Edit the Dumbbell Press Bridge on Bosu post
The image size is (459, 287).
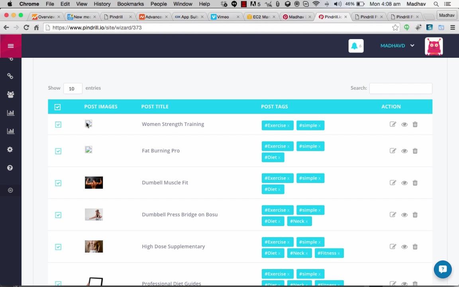pos(393,215)
